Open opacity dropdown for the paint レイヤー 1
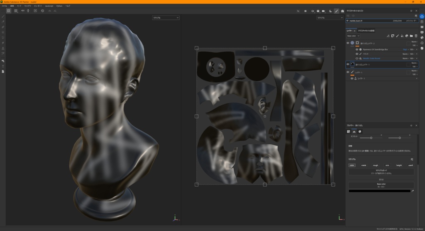Screen dimensions: 425x231 [415, 74]
